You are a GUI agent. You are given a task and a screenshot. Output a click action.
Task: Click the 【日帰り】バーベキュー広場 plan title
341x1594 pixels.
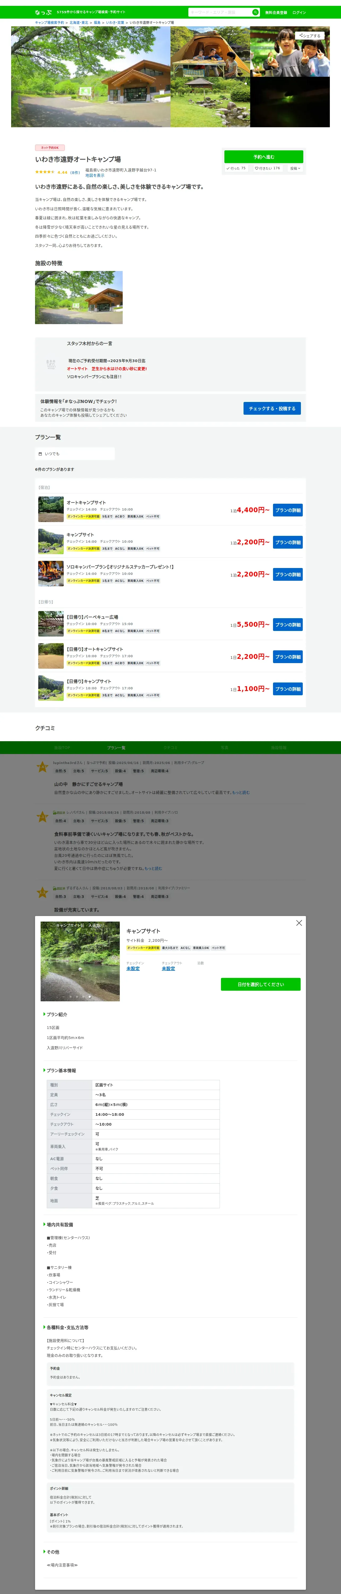pyautogui.click(x=92, y=617)
